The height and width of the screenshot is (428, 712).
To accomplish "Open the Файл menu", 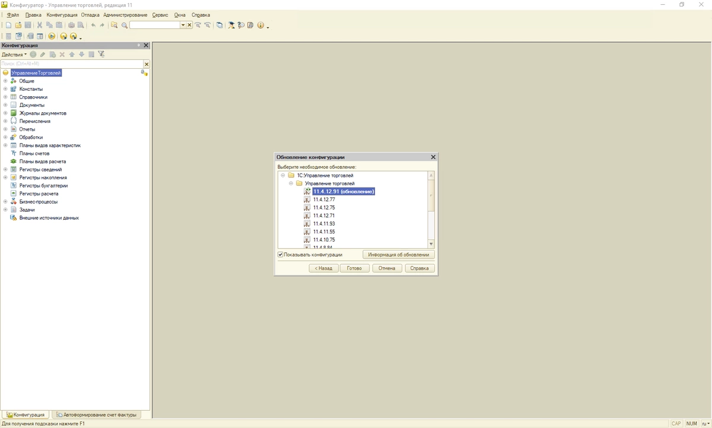I will point(13,14).
